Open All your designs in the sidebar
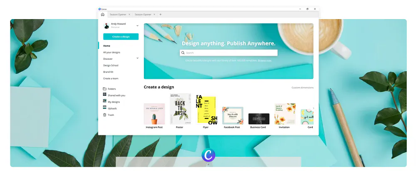 pos(111,52)
